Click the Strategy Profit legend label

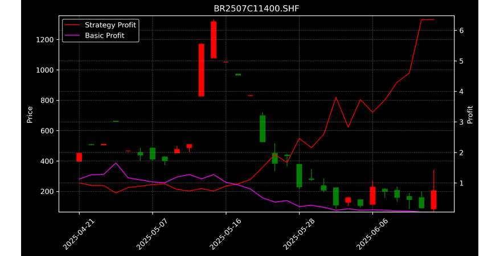[x=110, y=25]
